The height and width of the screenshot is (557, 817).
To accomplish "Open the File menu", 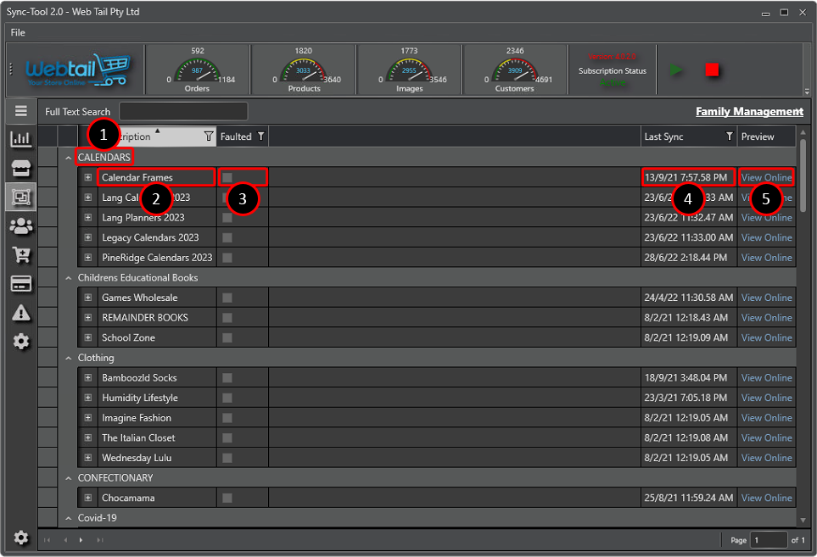I will click(18, 32).
